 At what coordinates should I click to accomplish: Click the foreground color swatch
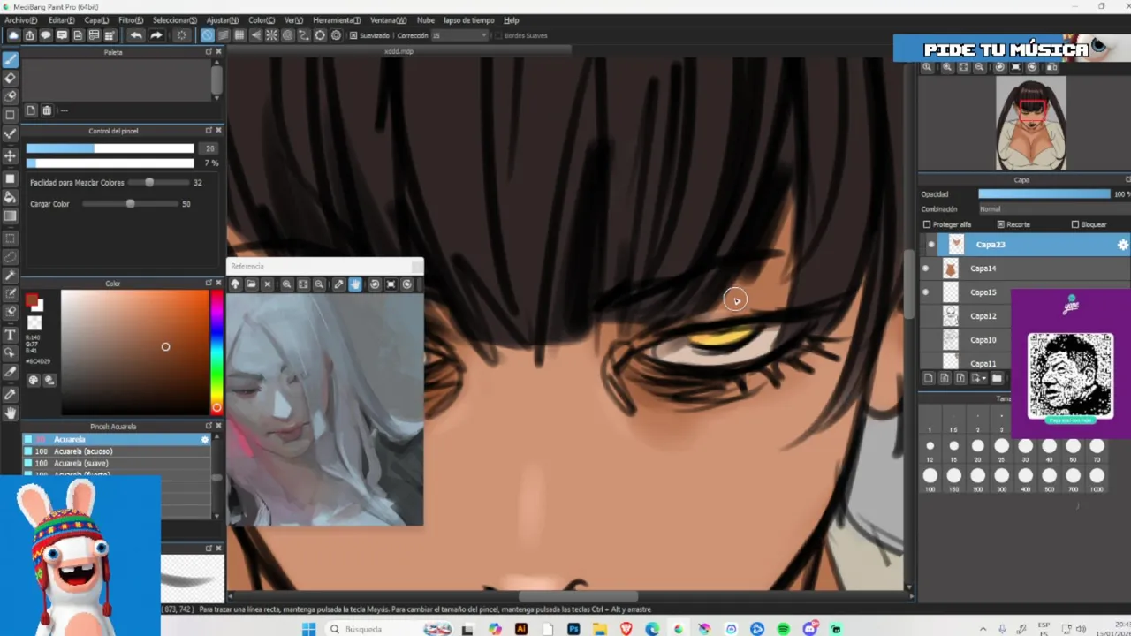[31, 300]
